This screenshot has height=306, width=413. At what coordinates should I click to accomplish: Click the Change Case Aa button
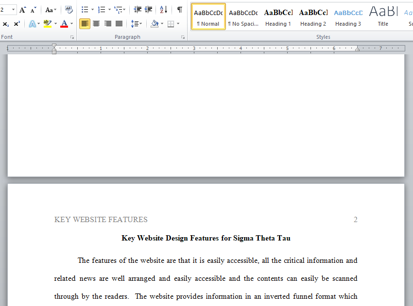tap(49, 10)
